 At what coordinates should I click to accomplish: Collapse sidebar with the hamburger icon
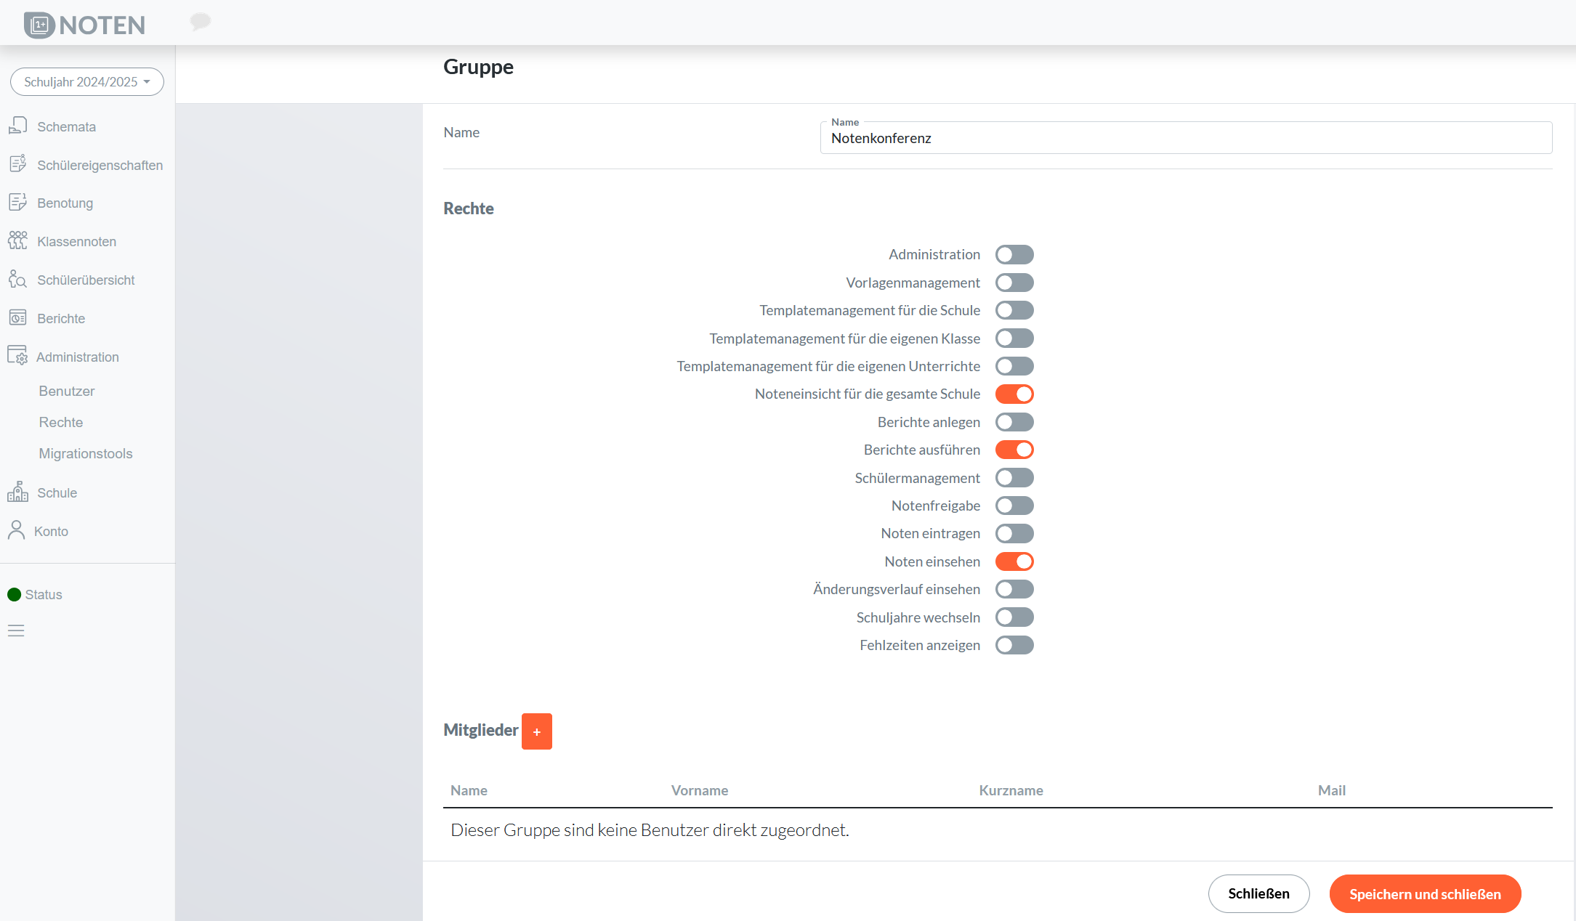(x=16, y=630)
